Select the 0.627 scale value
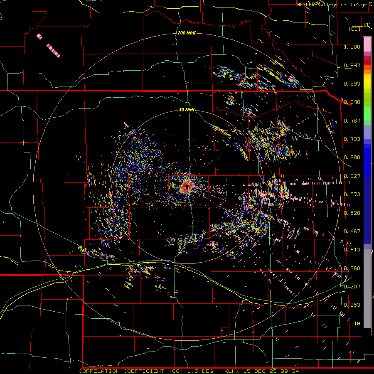Image resolution: width=374 pixels, height=374 pixels. point(352,176)
